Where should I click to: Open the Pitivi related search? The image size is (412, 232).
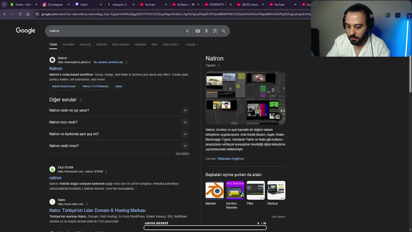pyautogui.click(x=256, y=193)
